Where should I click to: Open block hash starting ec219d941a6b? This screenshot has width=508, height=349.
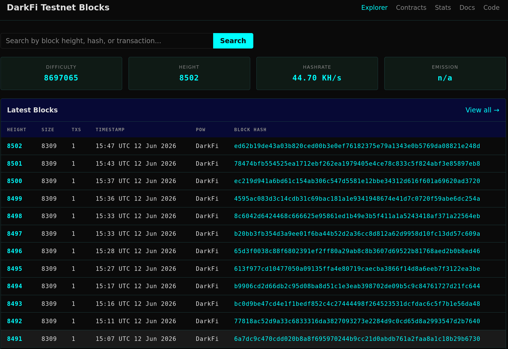tap(357, 181)
